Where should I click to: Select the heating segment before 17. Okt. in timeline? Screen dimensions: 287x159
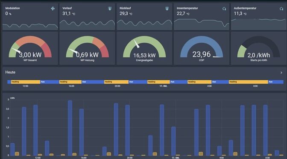click(x=158, y=82)
